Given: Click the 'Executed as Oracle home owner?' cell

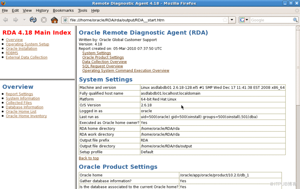Looking at the screenshot, I should [x=110, y=123].
